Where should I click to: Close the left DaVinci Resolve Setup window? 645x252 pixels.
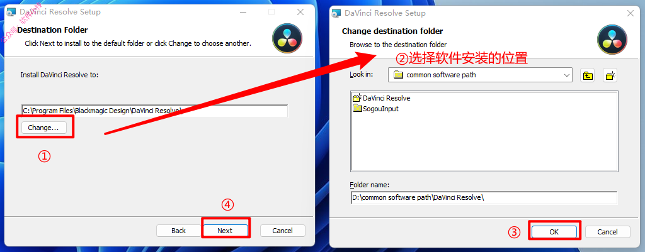pos(300,12)
